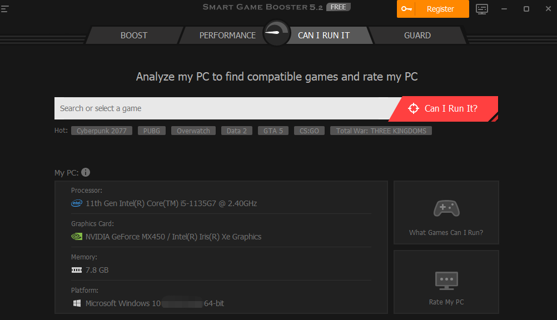557x320 pixels.
Task: Click the RAM memory icon
Action: click(x=77, y=270)
